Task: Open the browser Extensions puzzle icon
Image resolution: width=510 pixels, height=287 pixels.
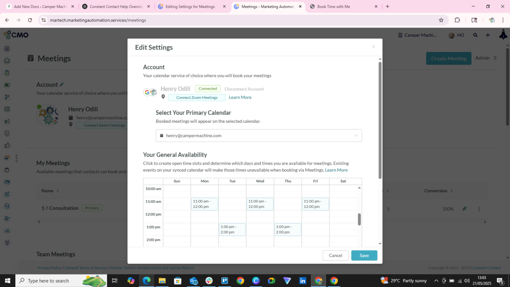Action: (457, 20)
